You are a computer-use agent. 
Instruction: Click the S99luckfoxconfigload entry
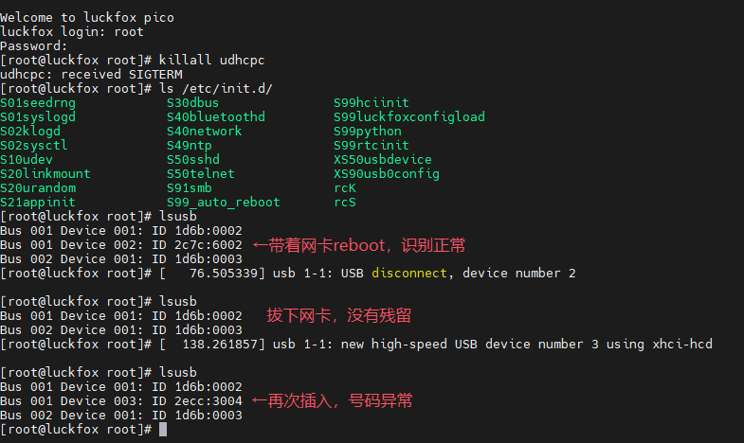tap(409, 117)
